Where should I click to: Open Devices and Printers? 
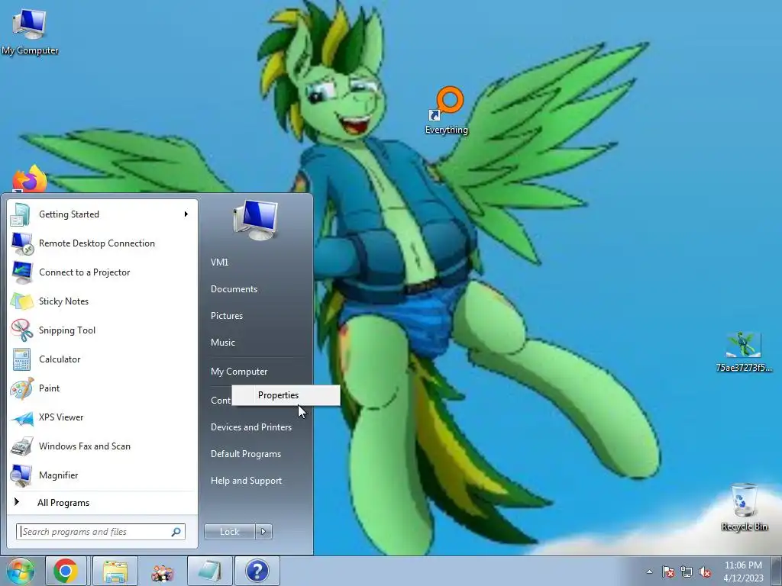[250, 427]
